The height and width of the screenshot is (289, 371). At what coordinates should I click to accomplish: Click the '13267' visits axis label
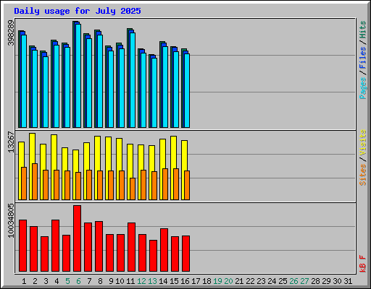pyautogui.click(x=11, y=142)
